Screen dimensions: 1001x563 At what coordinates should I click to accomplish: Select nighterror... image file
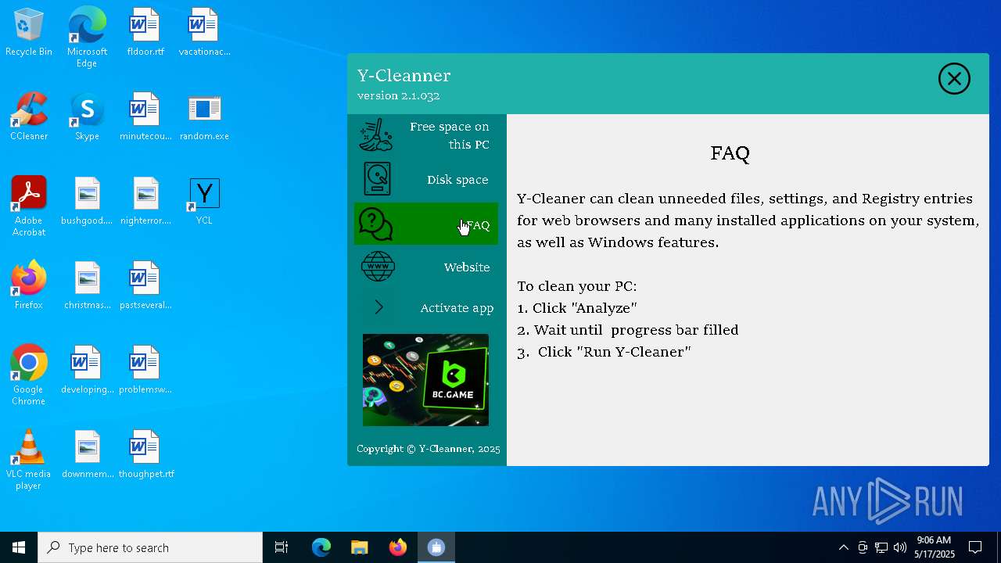tap(145, 202)
